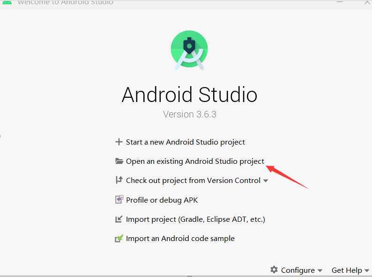Click the Import project arrow icon
This screenshot has width=372, height=277.
click(x=119, y=219)
